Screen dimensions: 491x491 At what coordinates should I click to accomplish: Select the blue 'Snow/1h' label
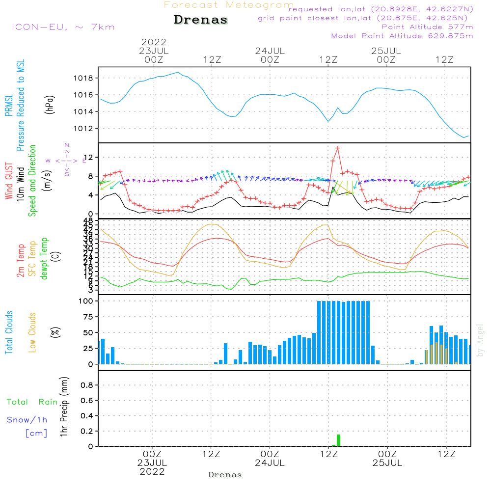coord(27,420)
